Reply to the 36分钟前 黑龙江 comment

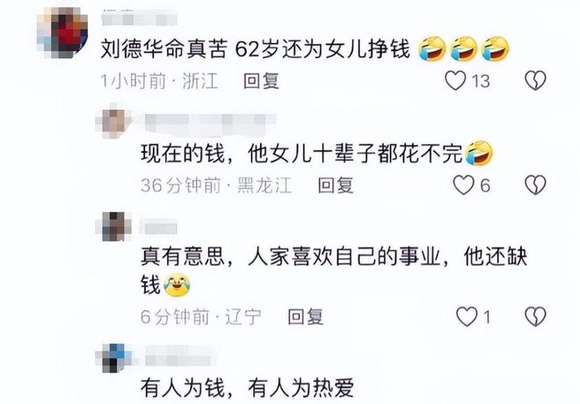tap(336, 185)
